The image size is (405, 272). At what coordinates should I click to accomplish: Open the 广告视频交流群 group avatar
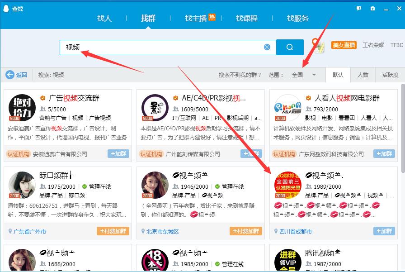pos(22,108)
